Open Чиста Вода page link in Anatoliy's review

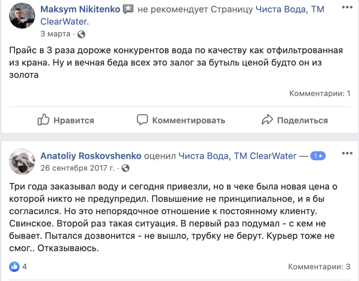tap(237, 156)
